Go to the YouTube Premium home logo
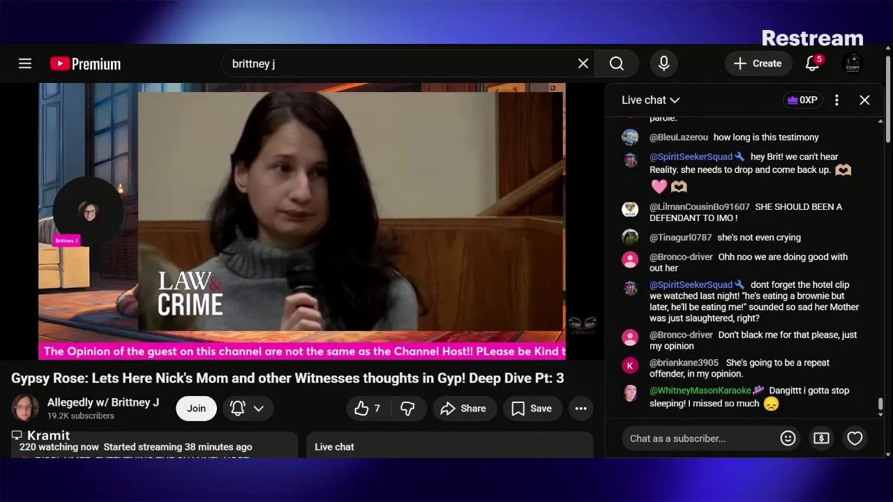893x502 pixels. [85, 63]
